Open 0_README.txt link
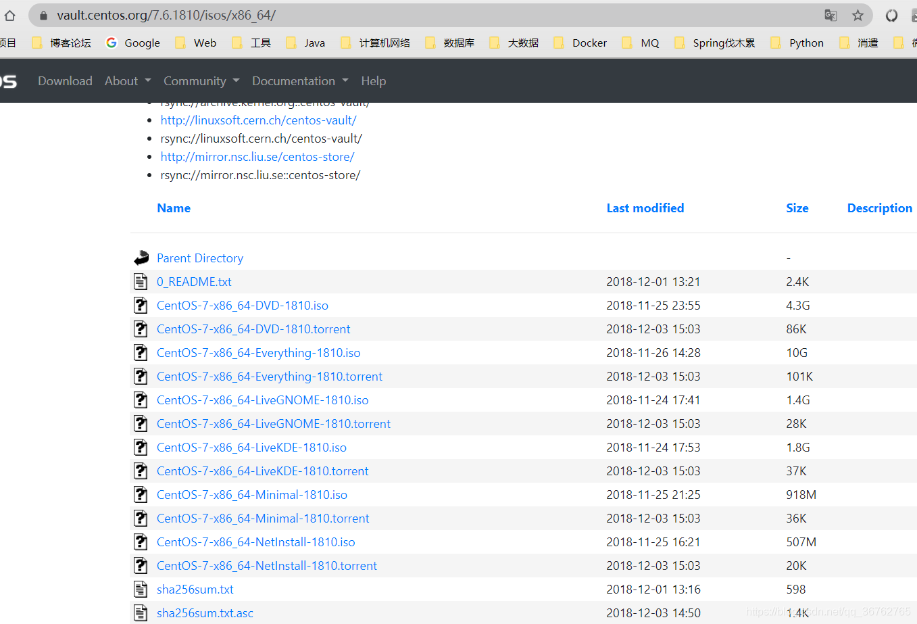Image resolution: width=917 pixels, height=624 pixels. [x=194, y=281]
